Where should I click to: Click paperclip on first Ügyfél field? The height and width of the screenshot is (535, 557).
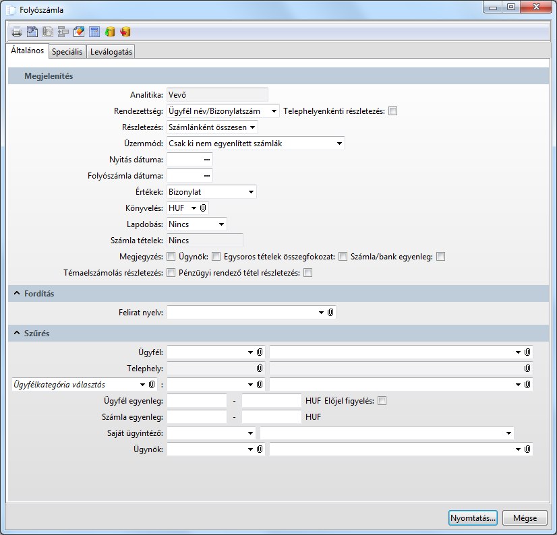[x=260, y=352]
